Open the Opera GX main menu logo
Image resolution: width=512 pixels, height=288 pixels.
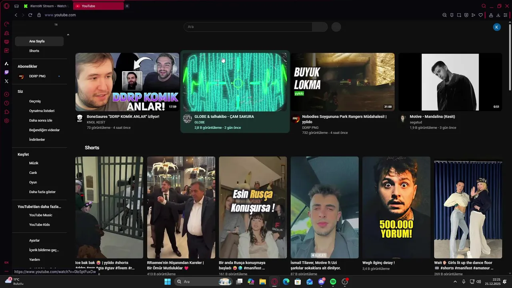click(x=6, y=6)
